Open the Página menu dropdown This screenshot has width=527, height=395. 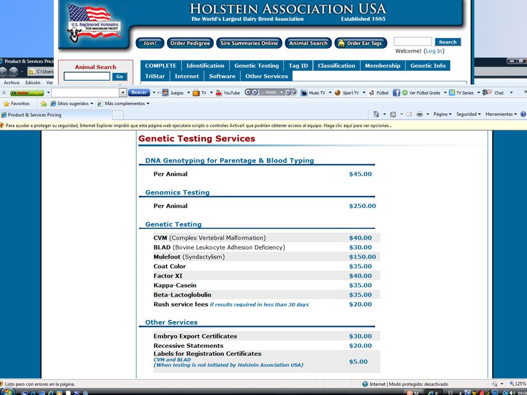click(442, 114)
